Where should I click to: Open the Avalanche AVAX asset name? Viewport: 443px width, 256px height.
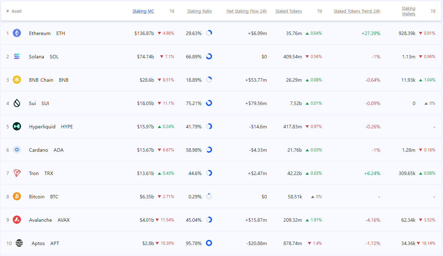coord(41,220)
